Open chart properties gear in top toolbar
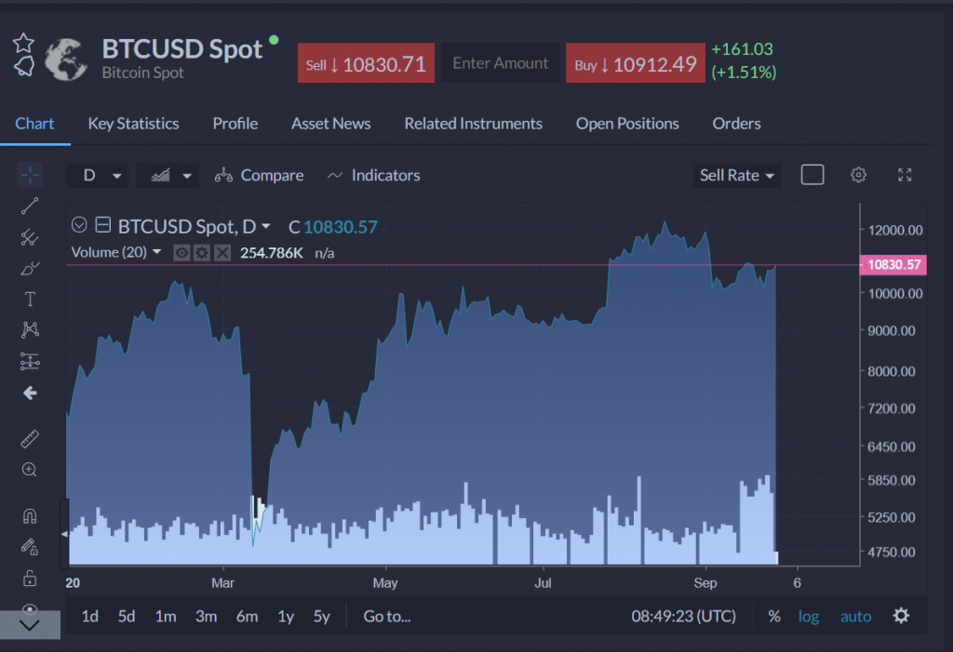This screenshot has height=652, width=953. tap(858, 175)
